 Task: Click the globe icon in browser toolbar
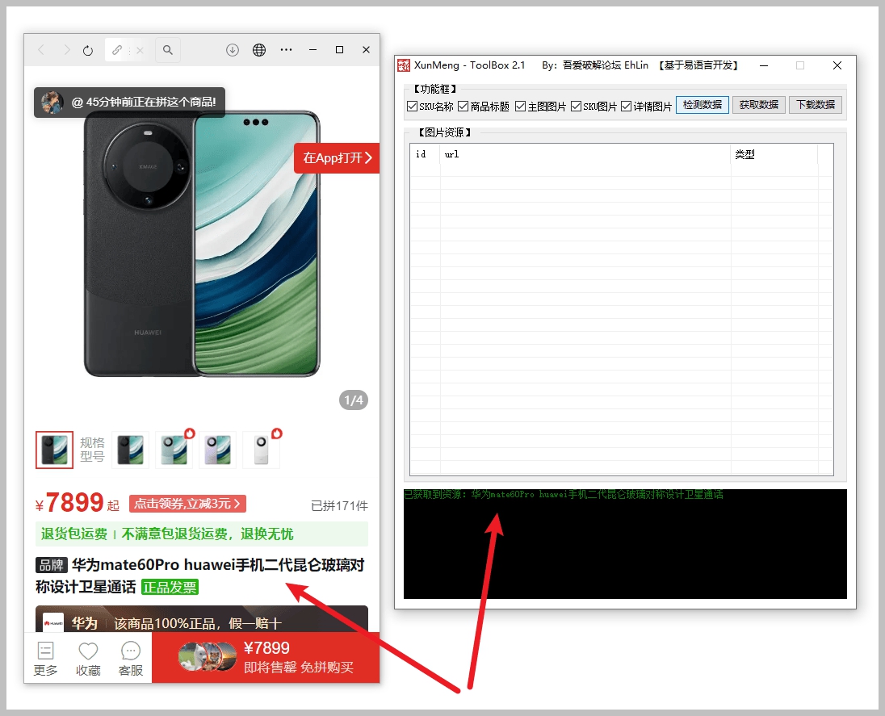pyautogui.click(x=259, y=50)
